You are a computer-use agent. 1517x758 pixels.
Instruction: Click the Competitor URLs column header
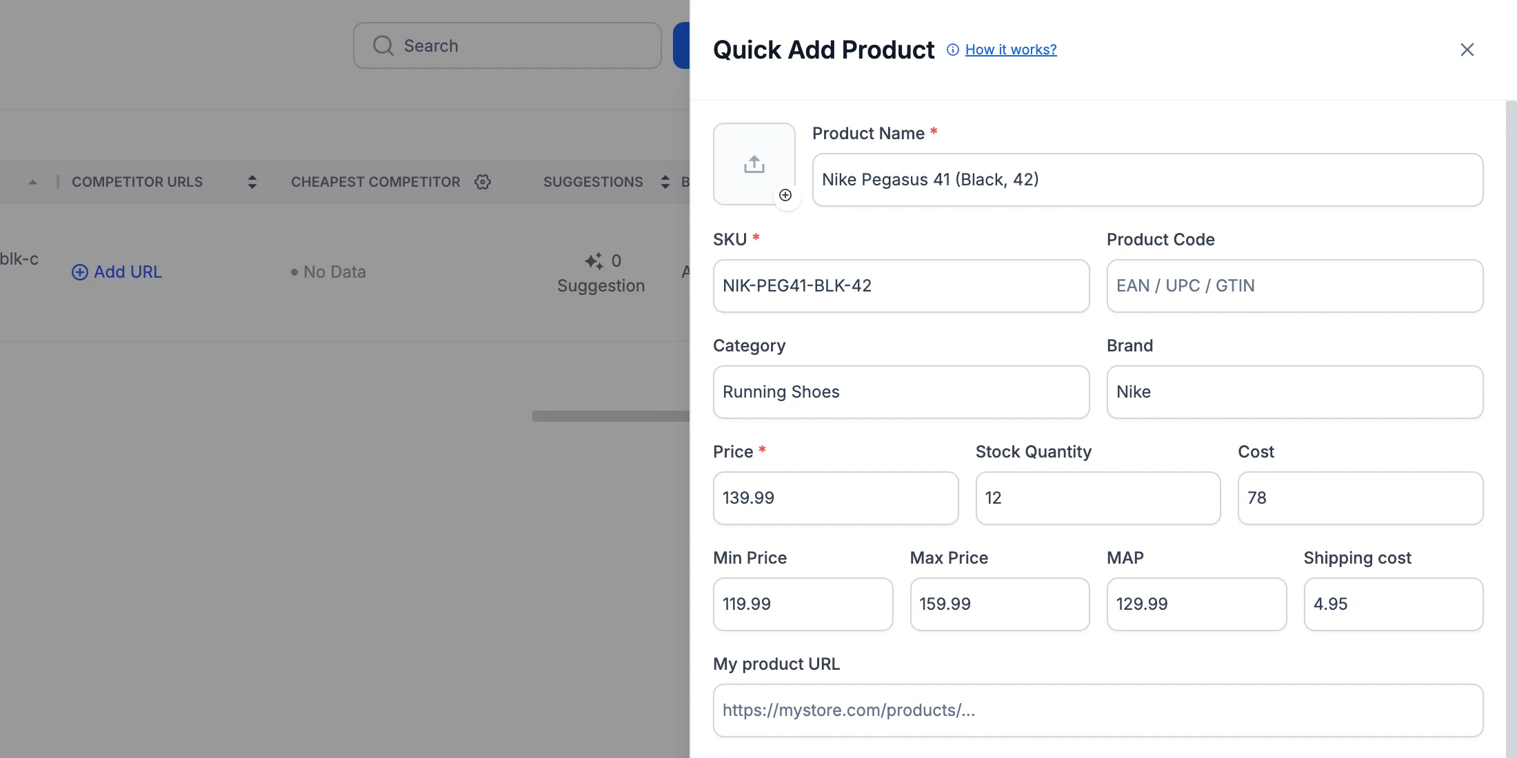[137, 182]
